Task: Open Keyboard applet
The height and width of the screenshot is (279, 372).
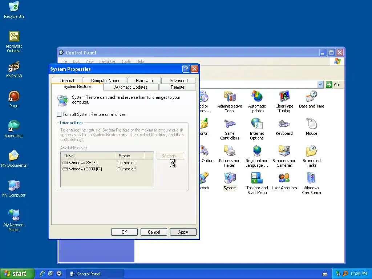Action: [284, 126]
